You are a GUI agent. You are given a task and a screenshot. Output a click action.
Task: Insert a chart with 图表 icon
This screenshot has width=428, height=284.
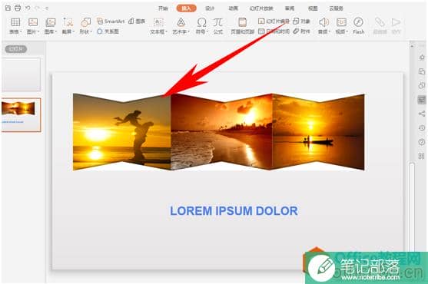click(137, 21)
